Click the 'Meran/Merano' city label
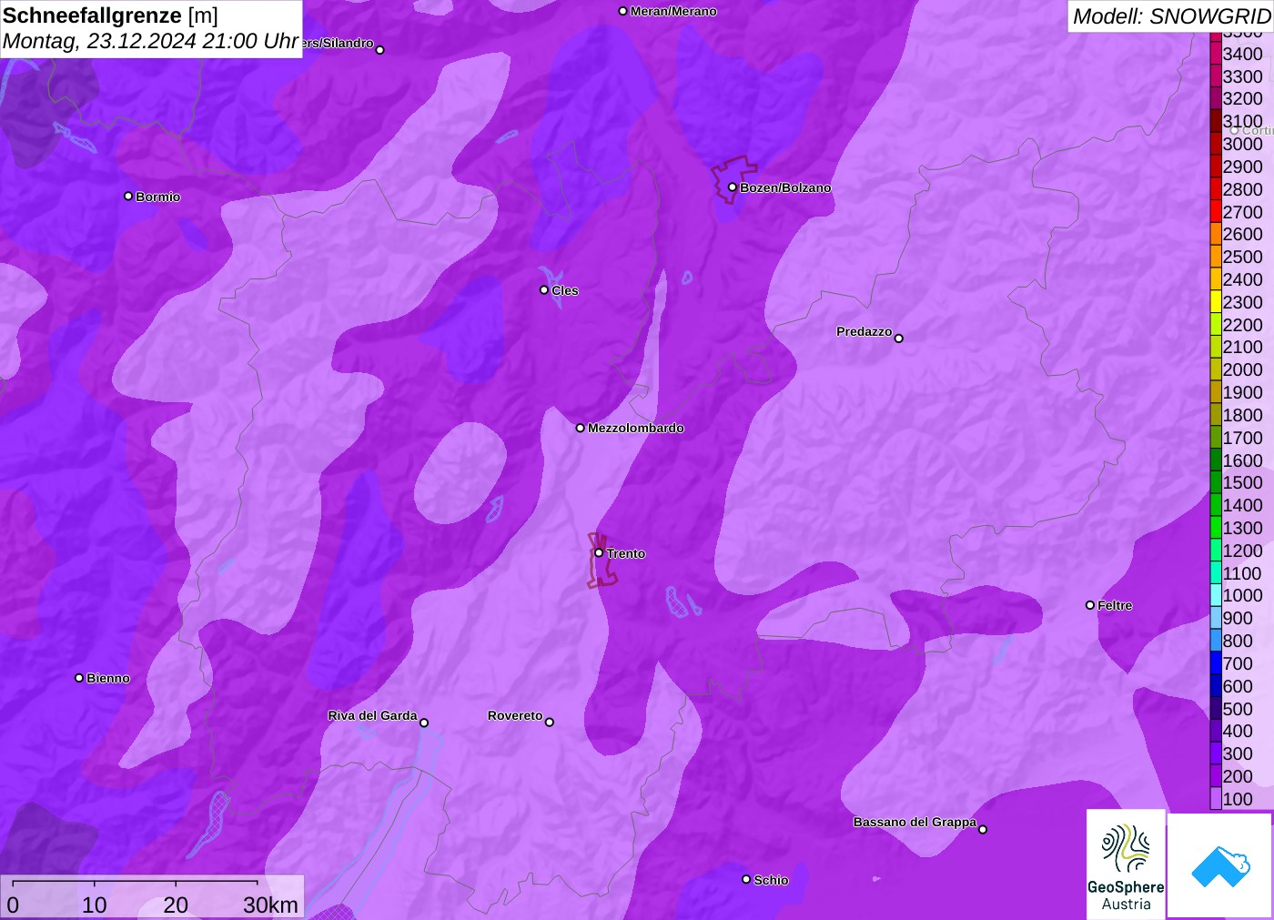The height and width of the screenshot is (920, 1274). tap(673, 11)
